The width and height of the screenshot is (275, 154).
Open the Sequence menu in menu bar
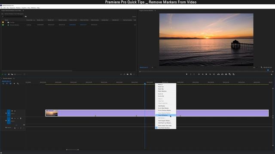tap(12, 8)
